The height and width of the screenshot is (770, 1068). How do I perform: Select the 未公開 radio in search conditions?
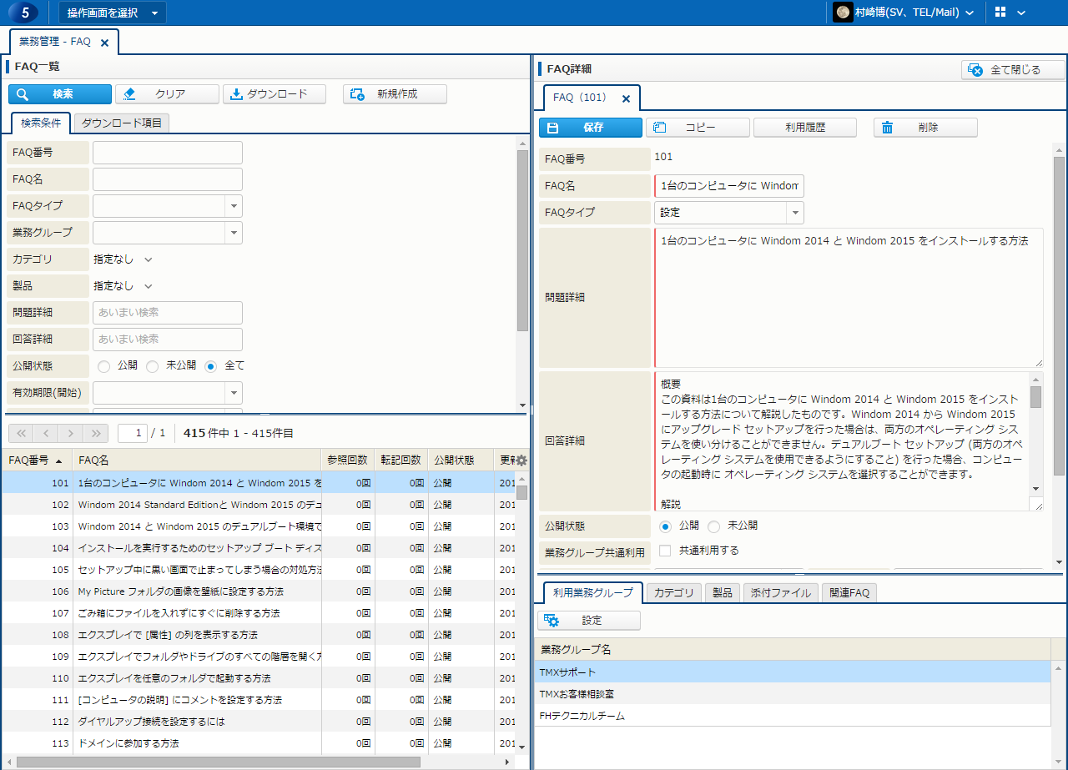coord(153,366)
